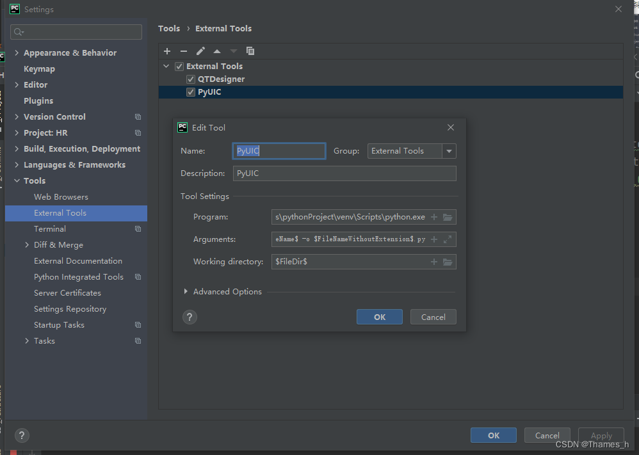Expand Appearance & Behavior section
The width and height of the screenshot is (639, 455).
tap(17, 52)
